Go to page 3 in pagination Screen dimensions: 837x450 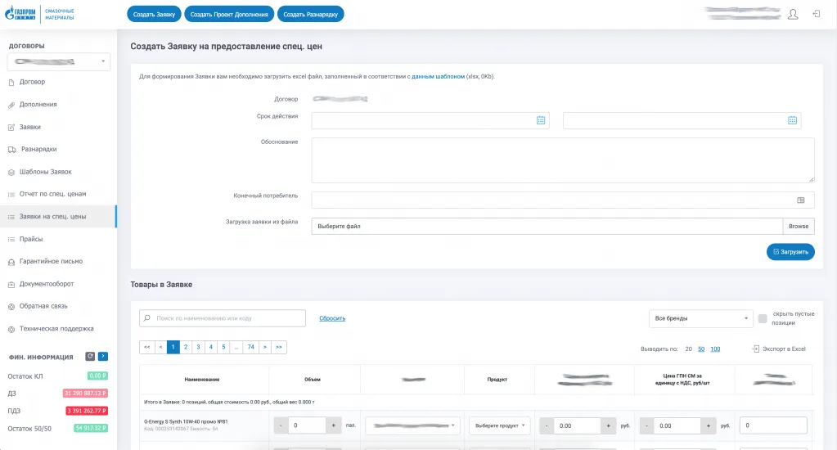click(x=198, y=347)
